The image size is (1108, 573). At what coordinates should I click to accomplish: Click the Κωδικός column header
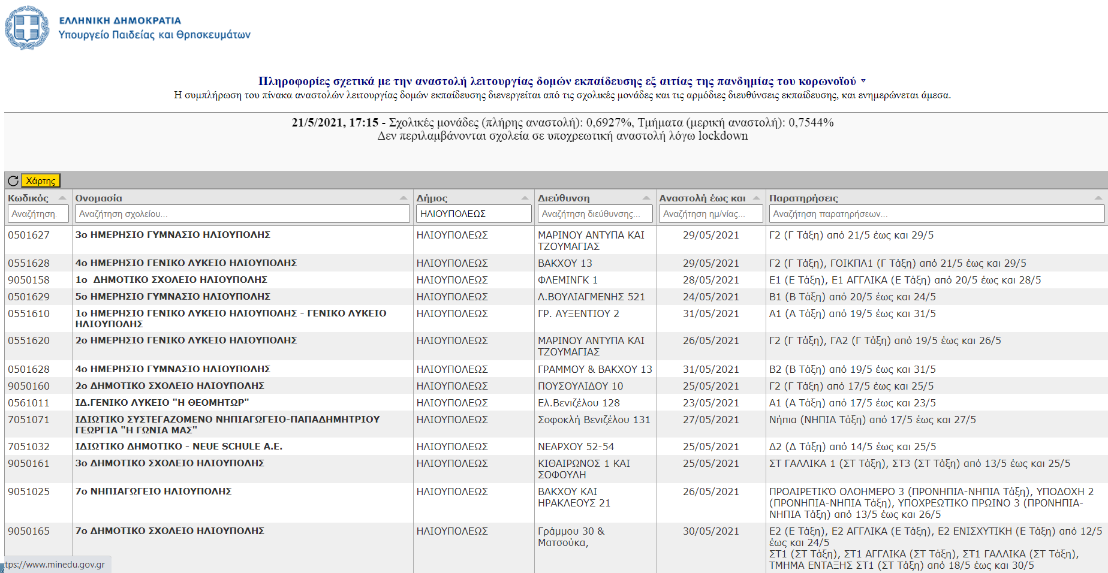[28, 198]
